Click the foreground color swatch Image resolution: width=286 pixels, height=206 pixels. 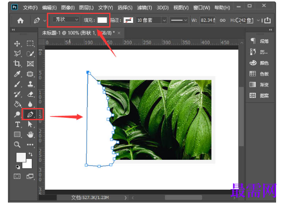[x=21, y=157]
